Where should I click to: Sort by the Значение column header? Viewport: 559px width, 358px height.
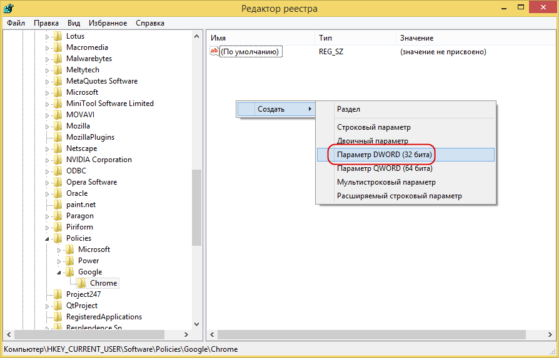[x=476, y=38]
